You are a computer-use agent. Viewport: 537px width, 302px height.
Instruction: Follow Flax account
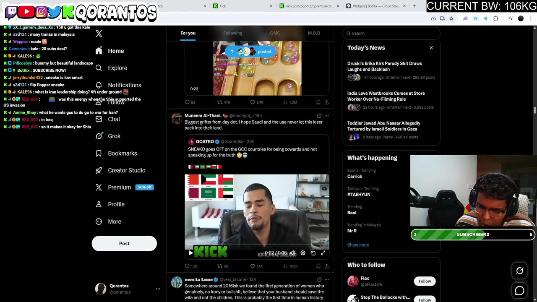pos(425,281)
